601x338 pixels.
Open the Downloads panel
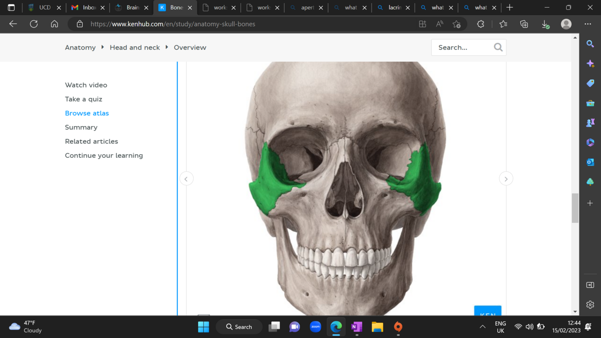(545, 24)
